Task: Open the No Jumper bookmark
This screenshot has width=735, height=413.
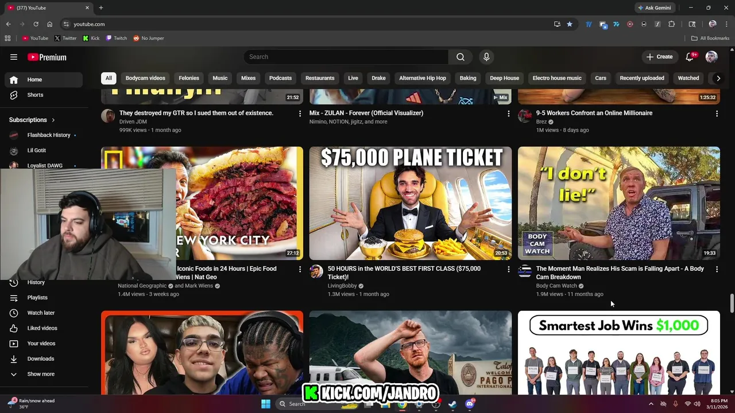Action: pyautogui.click(x=149, y=38)
